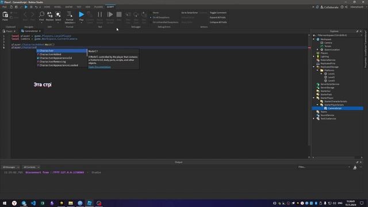Click the New file icon in top bar
The height and width of the screenshot is (207, 368).
pos(11,7)
